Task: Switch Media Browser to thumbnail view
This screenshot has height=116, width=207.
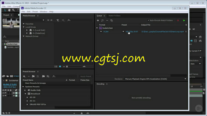Action: pos(60,67)
